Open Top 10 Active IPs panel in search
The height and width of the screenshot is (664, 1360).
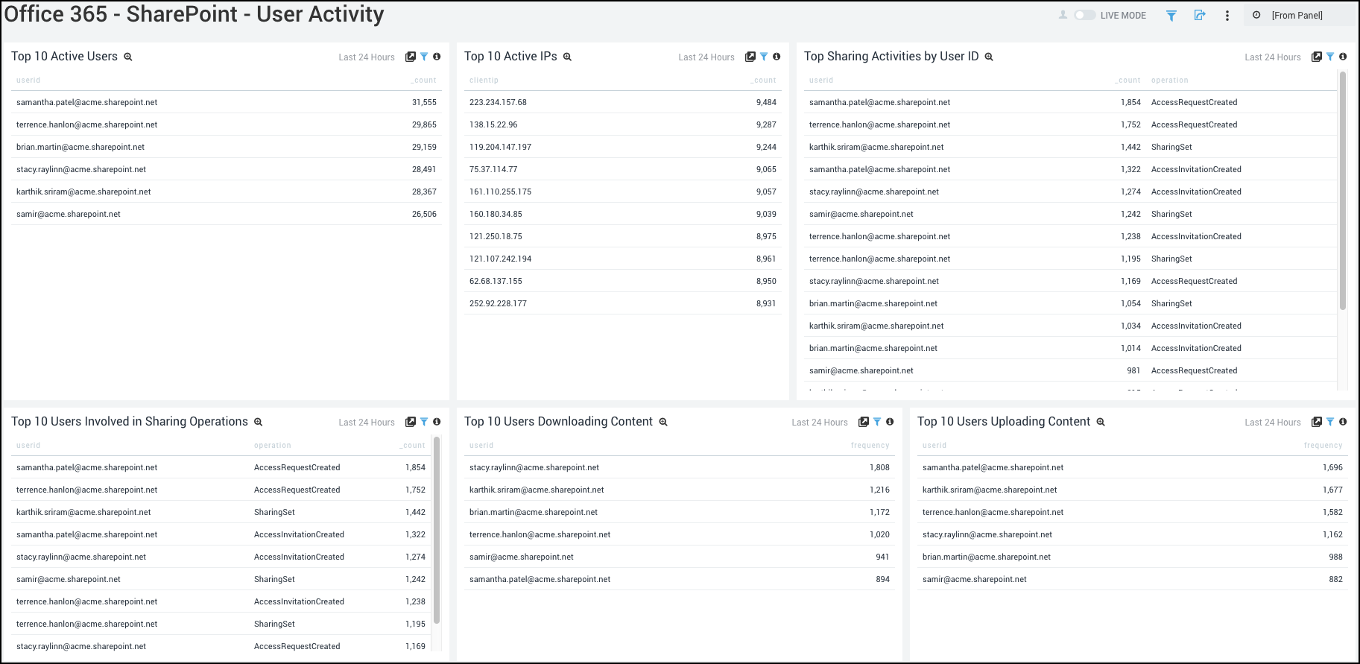pos(567,57)
